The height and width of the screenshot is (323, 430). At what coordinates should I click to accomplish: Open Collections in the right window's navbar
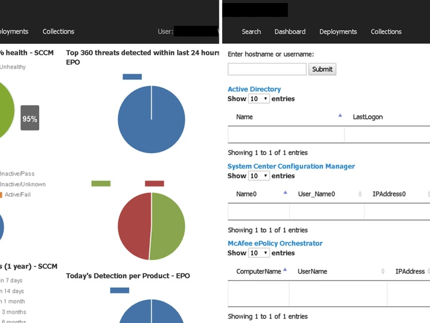386,31
